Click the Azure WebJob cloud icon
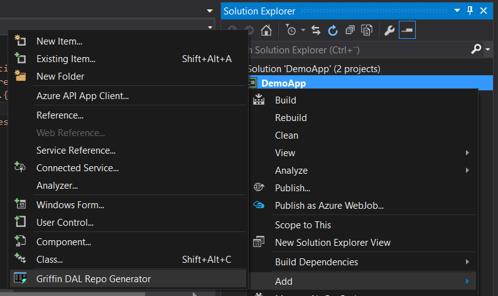The width and height of the screenshot is (498, 296). (259, 205)
